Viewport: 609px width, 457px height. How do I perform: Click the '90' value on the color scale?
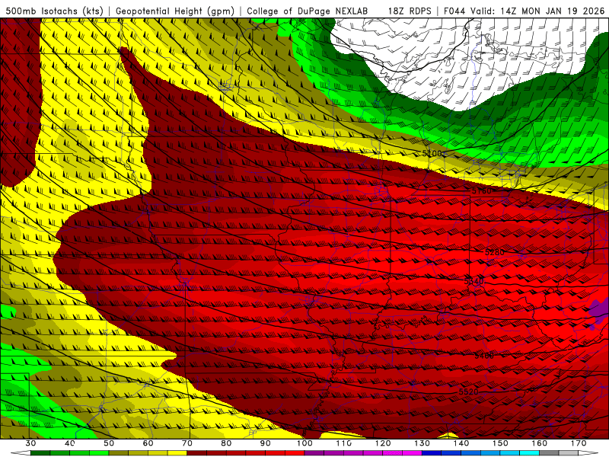[x=265, y=443]
